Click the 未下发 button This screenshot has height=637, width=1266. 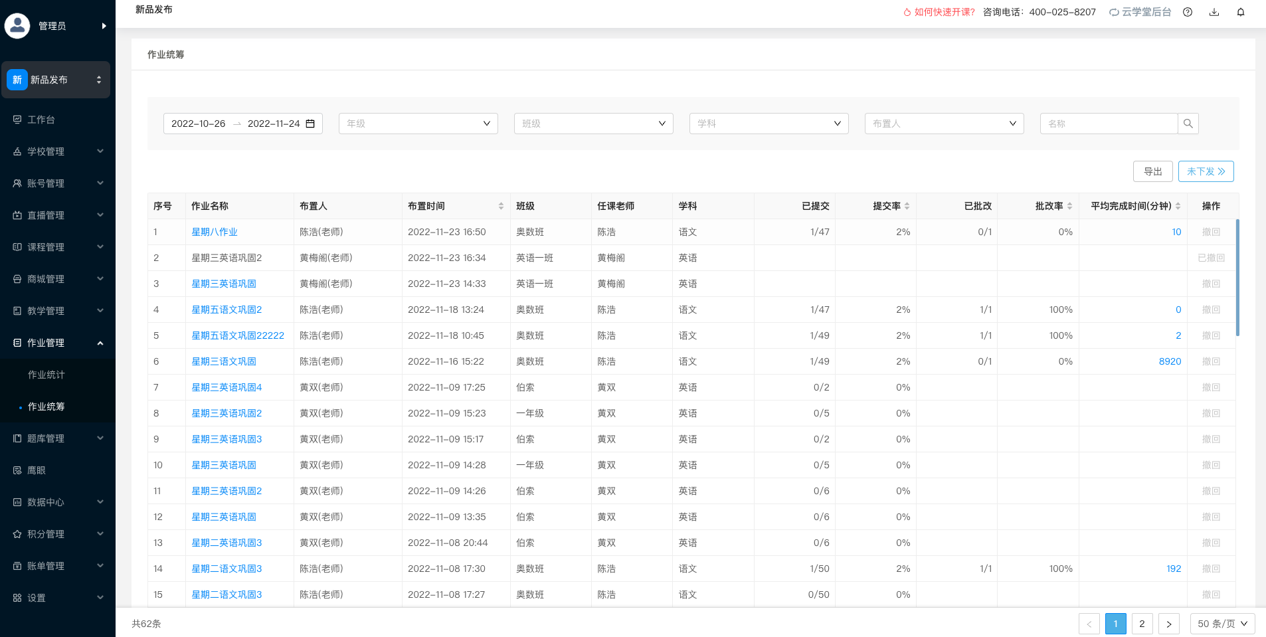pyautogui.click(x=1206, y=171)
